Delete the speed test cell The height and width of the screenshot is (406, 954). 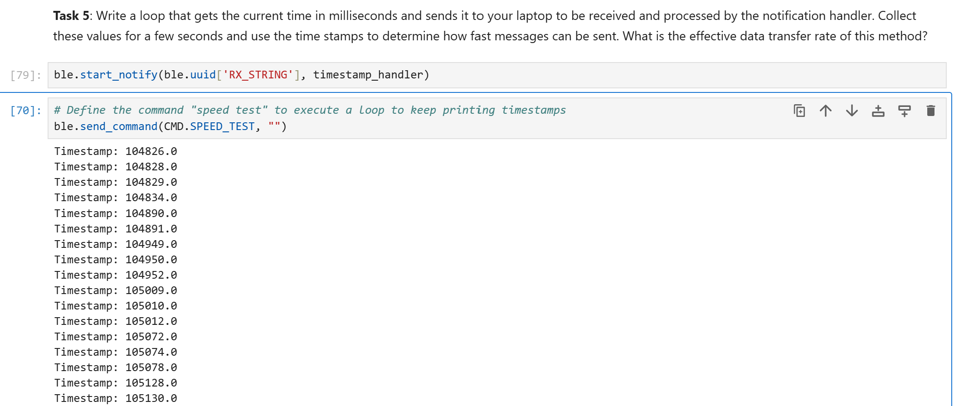(931, 111)
